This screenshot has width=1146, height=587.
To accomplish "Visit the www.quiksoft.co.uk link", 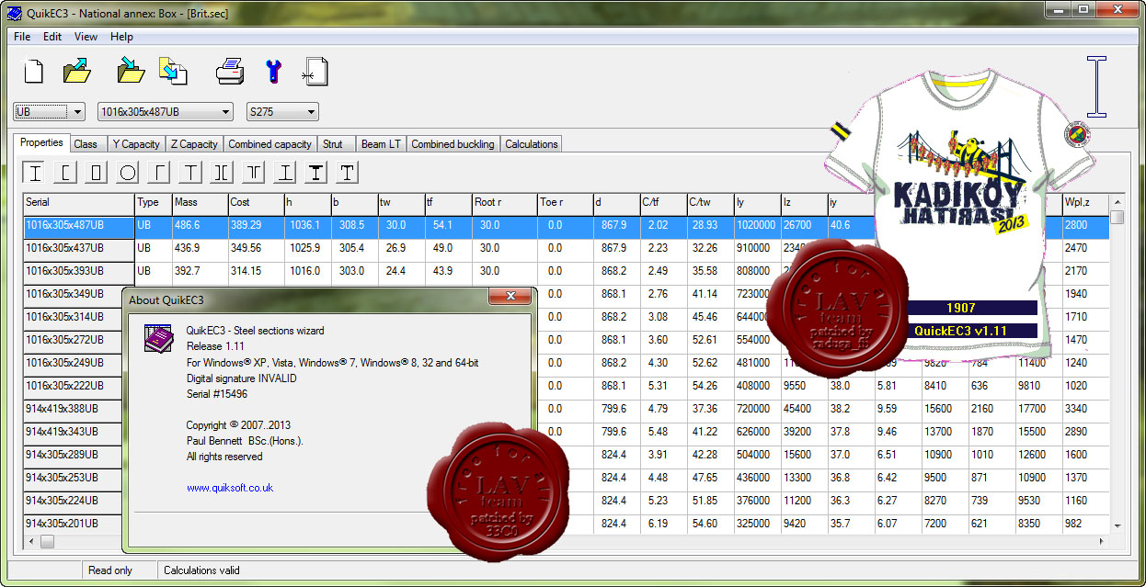I will pyautogui.click(x=230, y=488).
